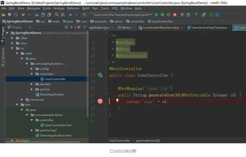
Task: Toggle fold marker at generateUserId method line
Action: [107, 95]
